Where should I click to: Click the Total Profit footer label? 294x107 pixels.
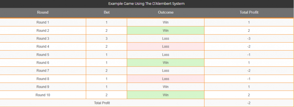[x=102, y=103]
